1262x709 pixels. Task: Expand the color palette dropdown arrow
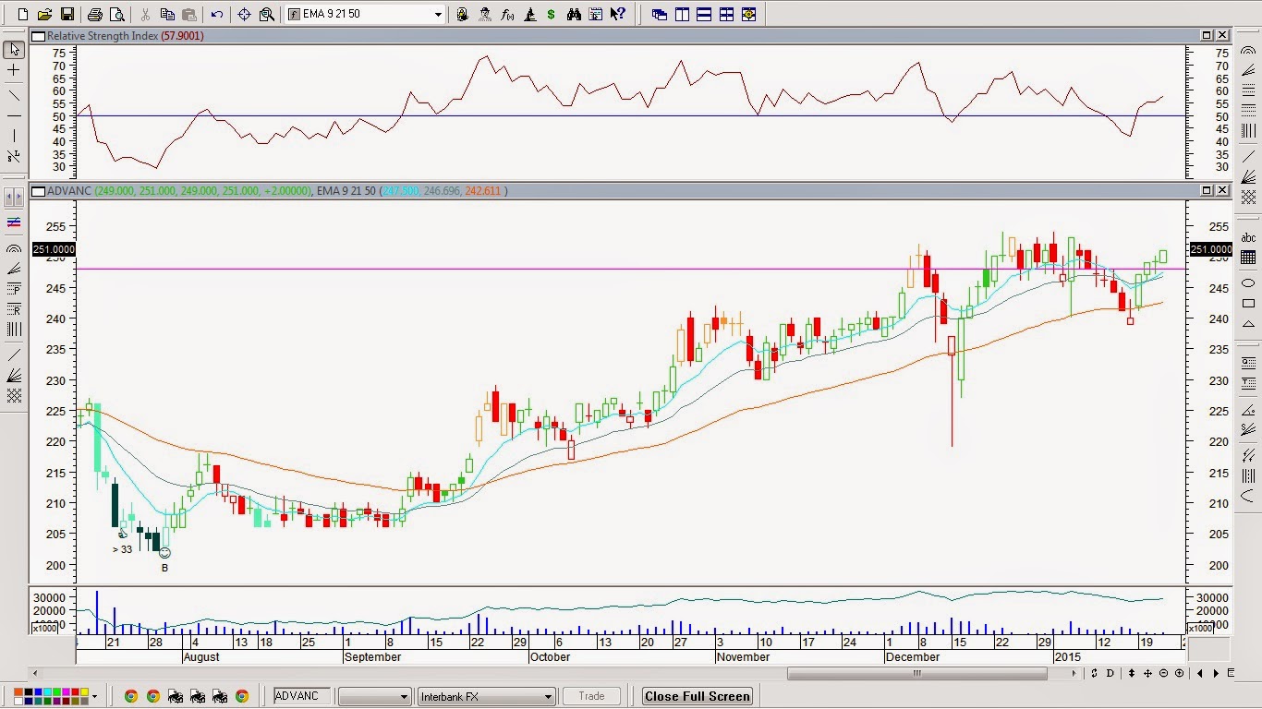(95, 696)
